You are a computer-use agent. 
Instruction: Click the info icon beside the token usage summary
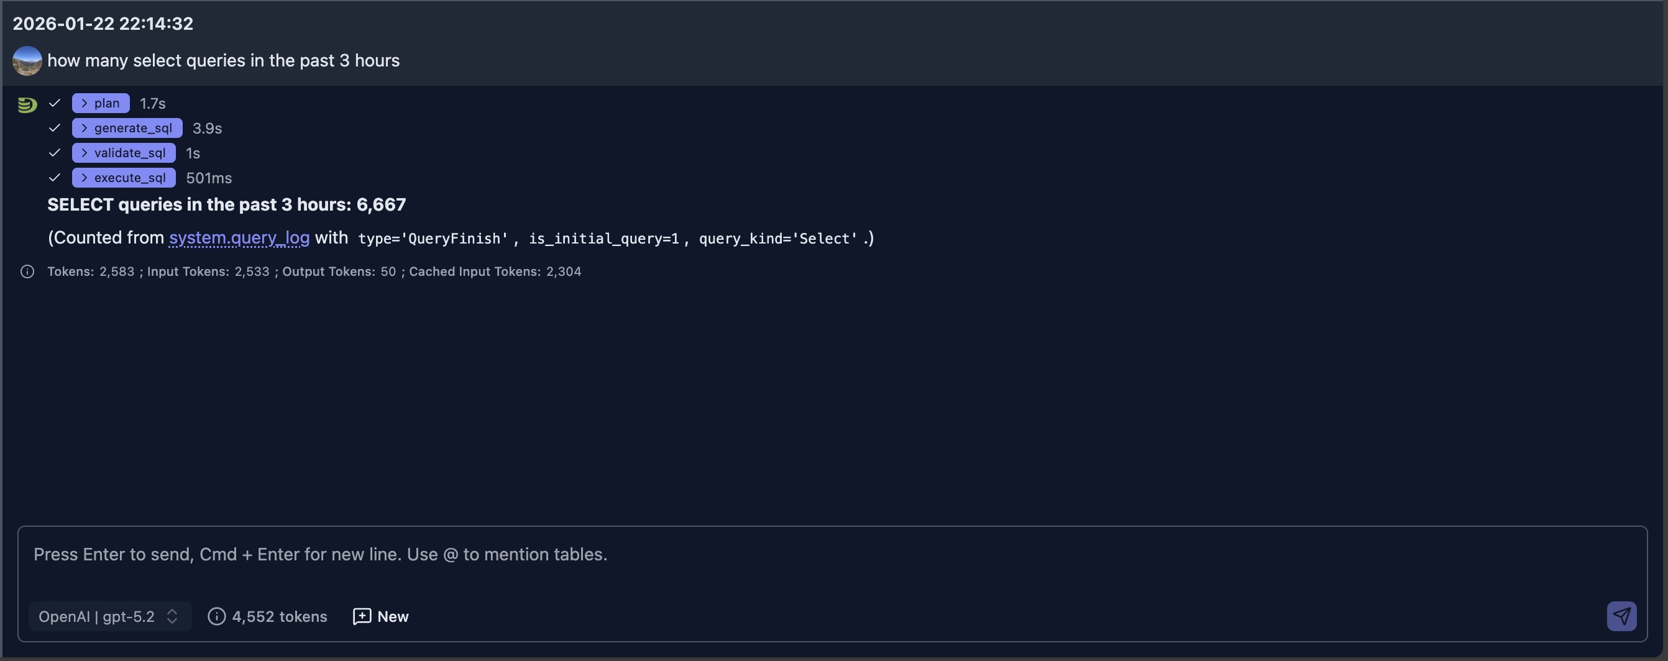click(27, 271)
